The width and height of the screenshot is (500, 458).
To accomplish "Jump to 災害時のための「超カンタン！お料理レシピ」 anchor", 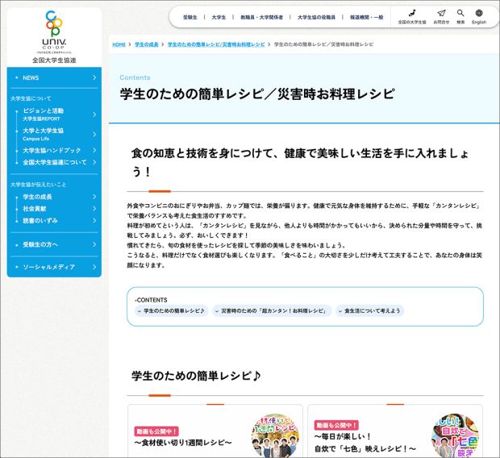I will 272,310.
